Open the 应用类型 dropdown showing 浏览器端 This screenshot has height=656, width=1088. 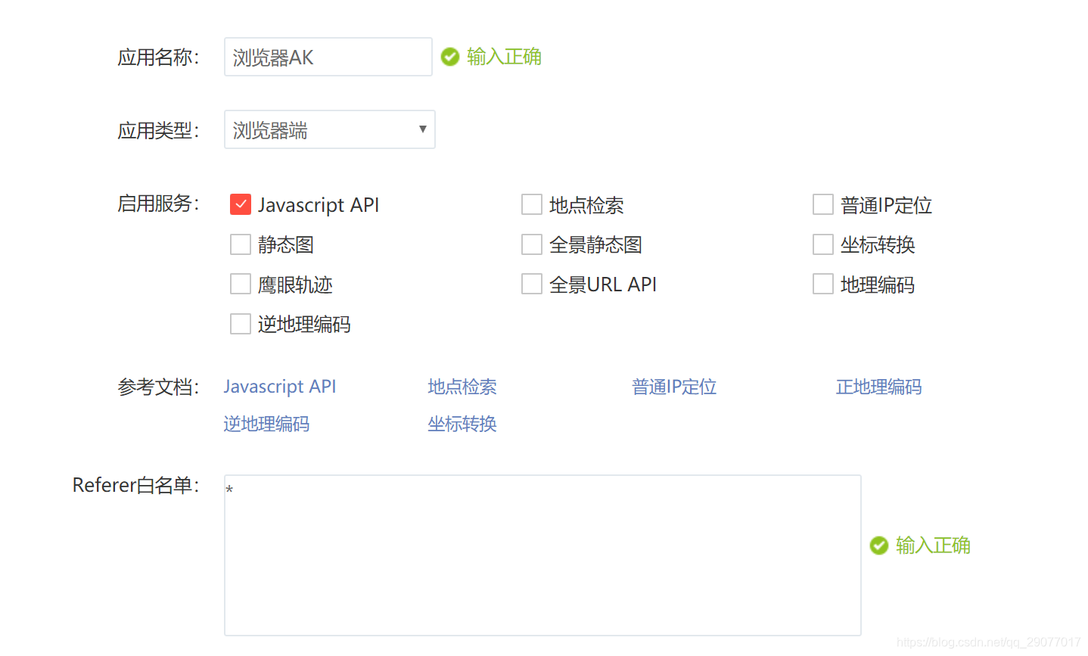330,129
